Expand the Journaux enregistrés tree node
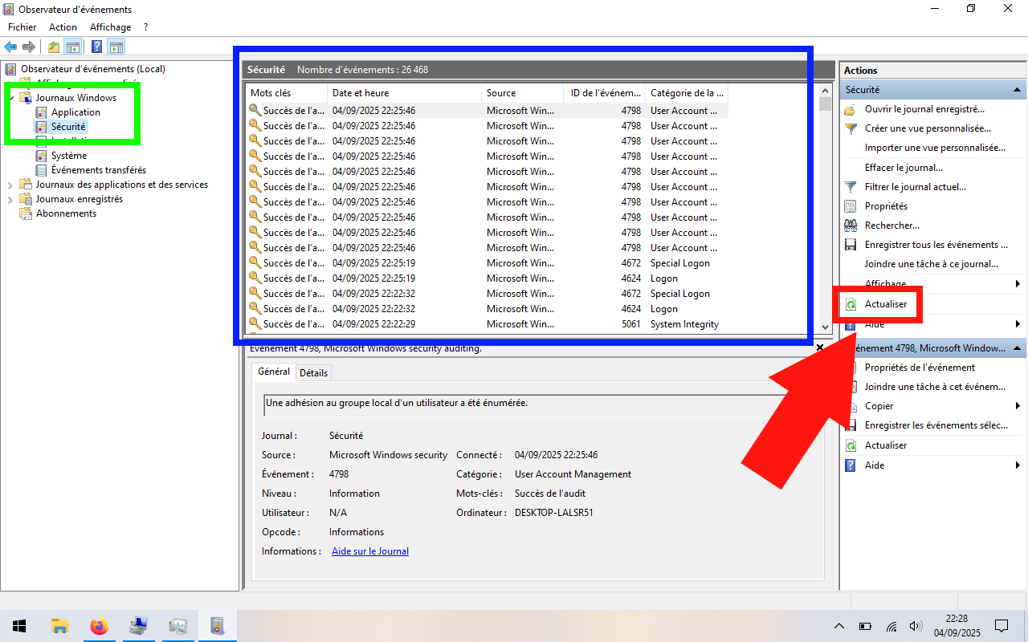 tap(10, 199)
